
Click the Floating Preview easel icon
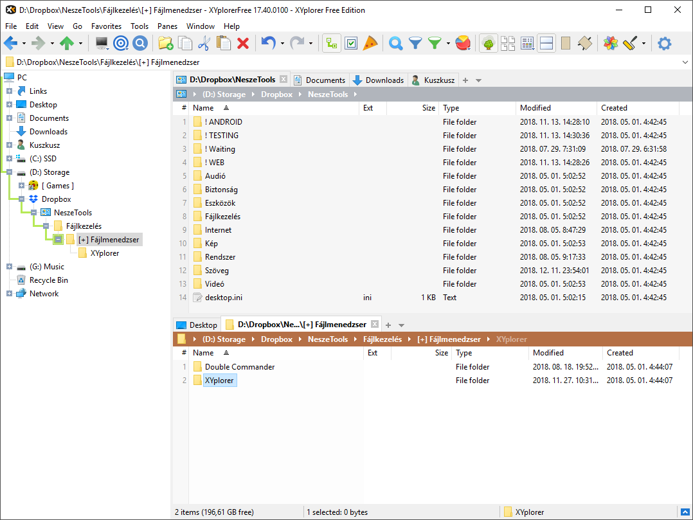(x=585, y=43)
